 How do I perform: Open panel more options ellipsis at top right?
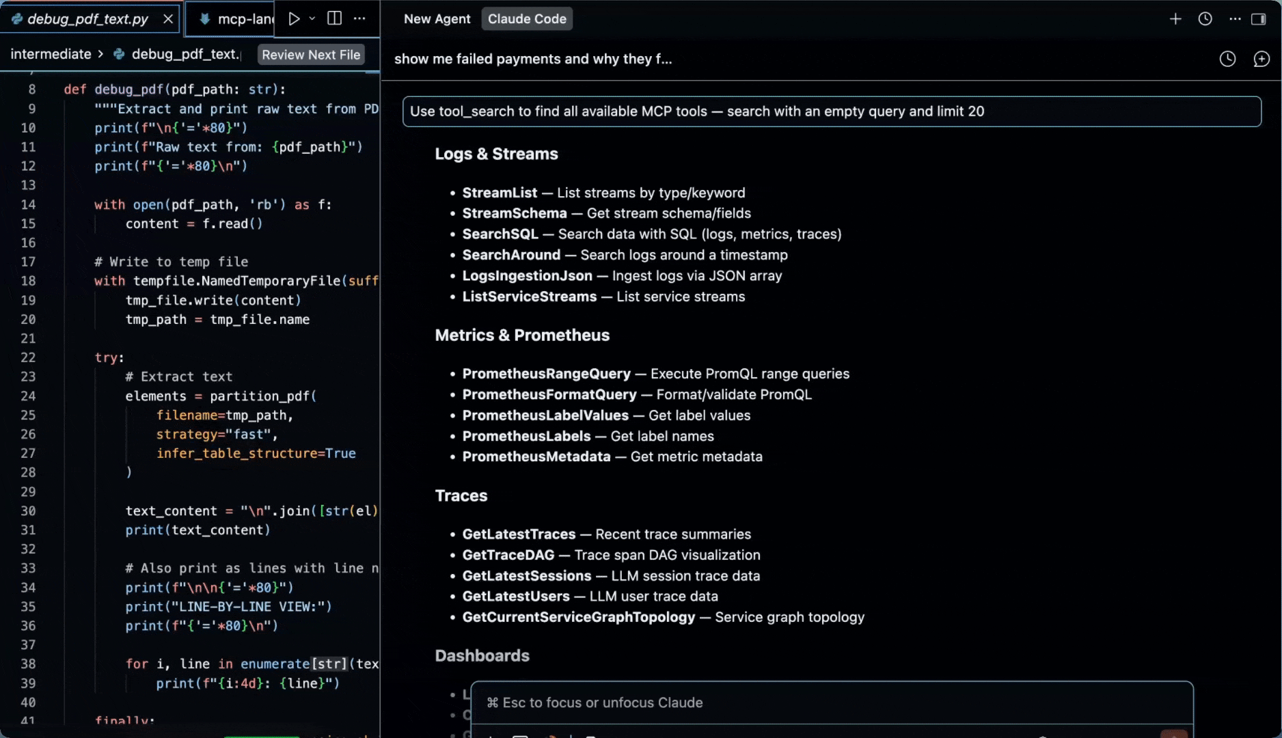click(1234, 19)
